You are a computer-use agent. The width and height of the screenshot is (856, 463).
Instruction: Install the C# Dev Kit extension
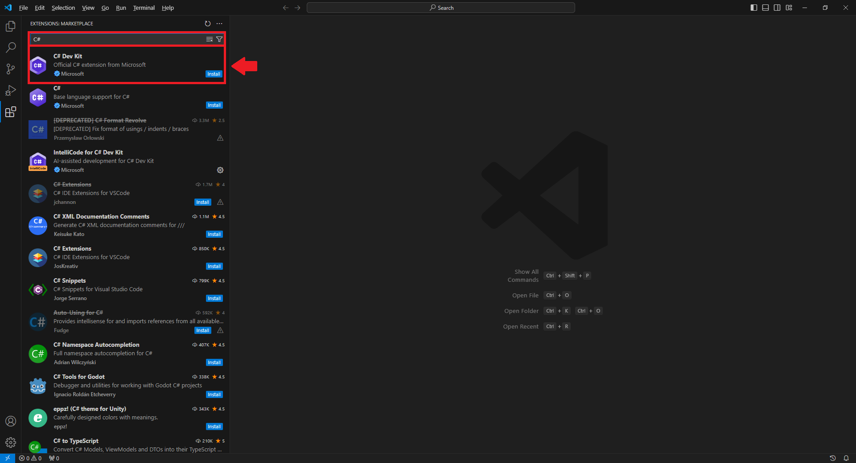(x=214, y=74)
